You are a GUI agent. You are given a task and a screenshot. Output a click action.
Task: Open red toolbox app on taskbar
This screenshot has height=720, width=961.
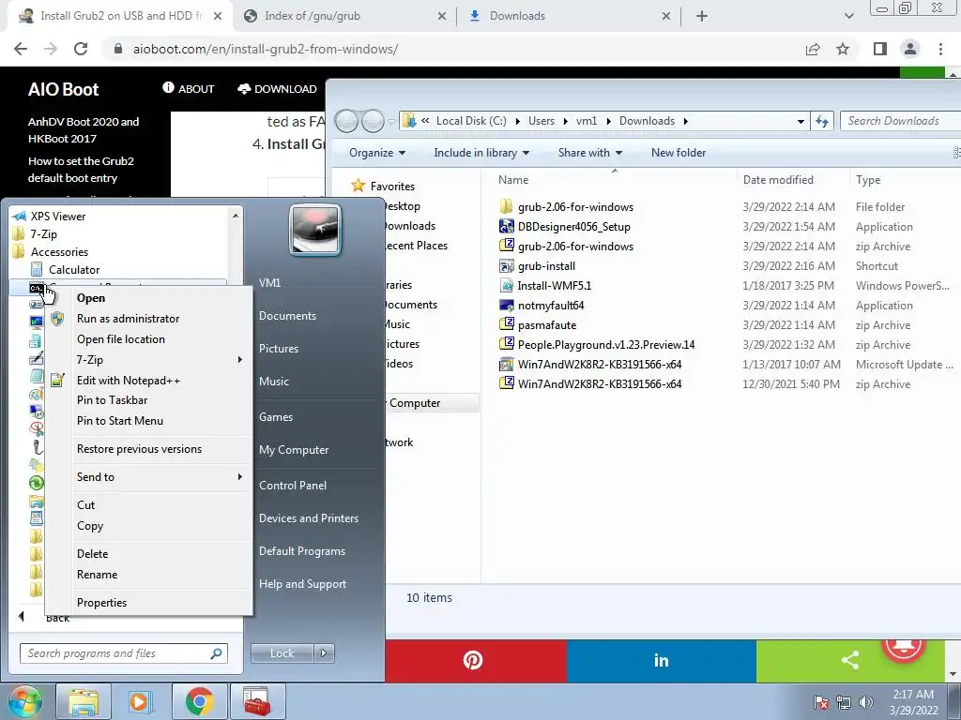pos(256,701)
